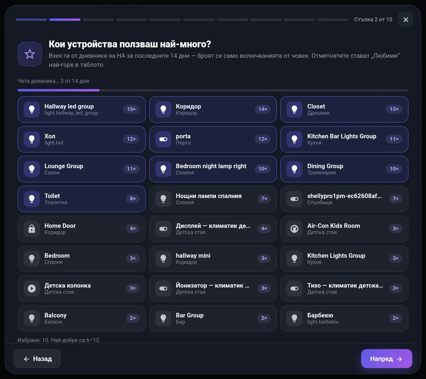Select the Bar Group Бар card
The image size is (426, 379).
[213, 318]
